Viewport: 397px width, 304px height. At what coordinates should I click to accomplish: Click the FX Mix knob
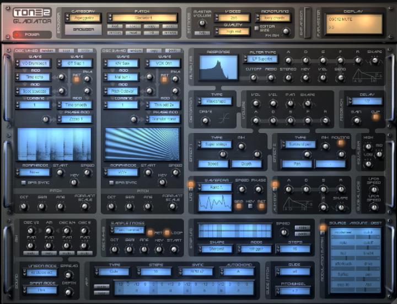286,31
